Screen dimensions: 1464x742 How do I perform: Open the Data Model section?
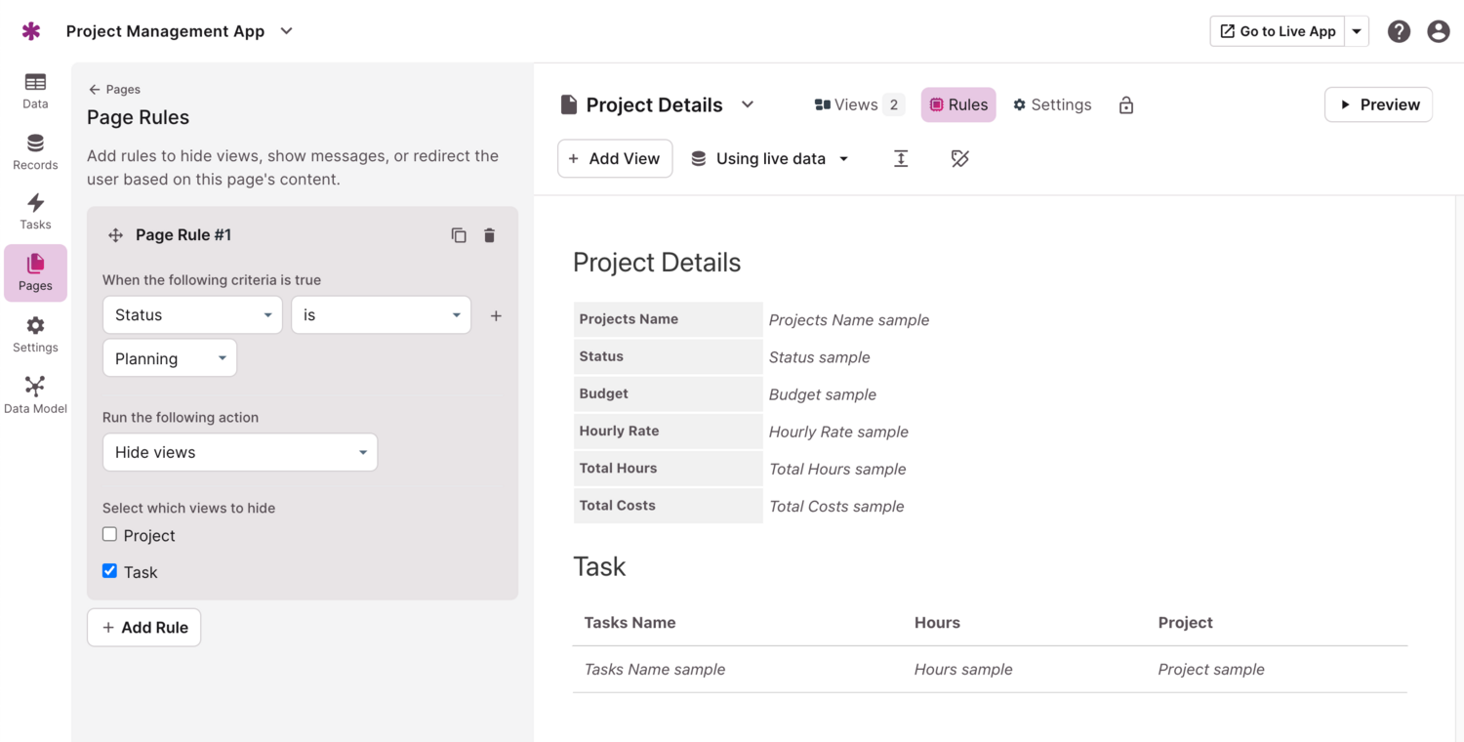pyautogui.click(x=35, y=395)
